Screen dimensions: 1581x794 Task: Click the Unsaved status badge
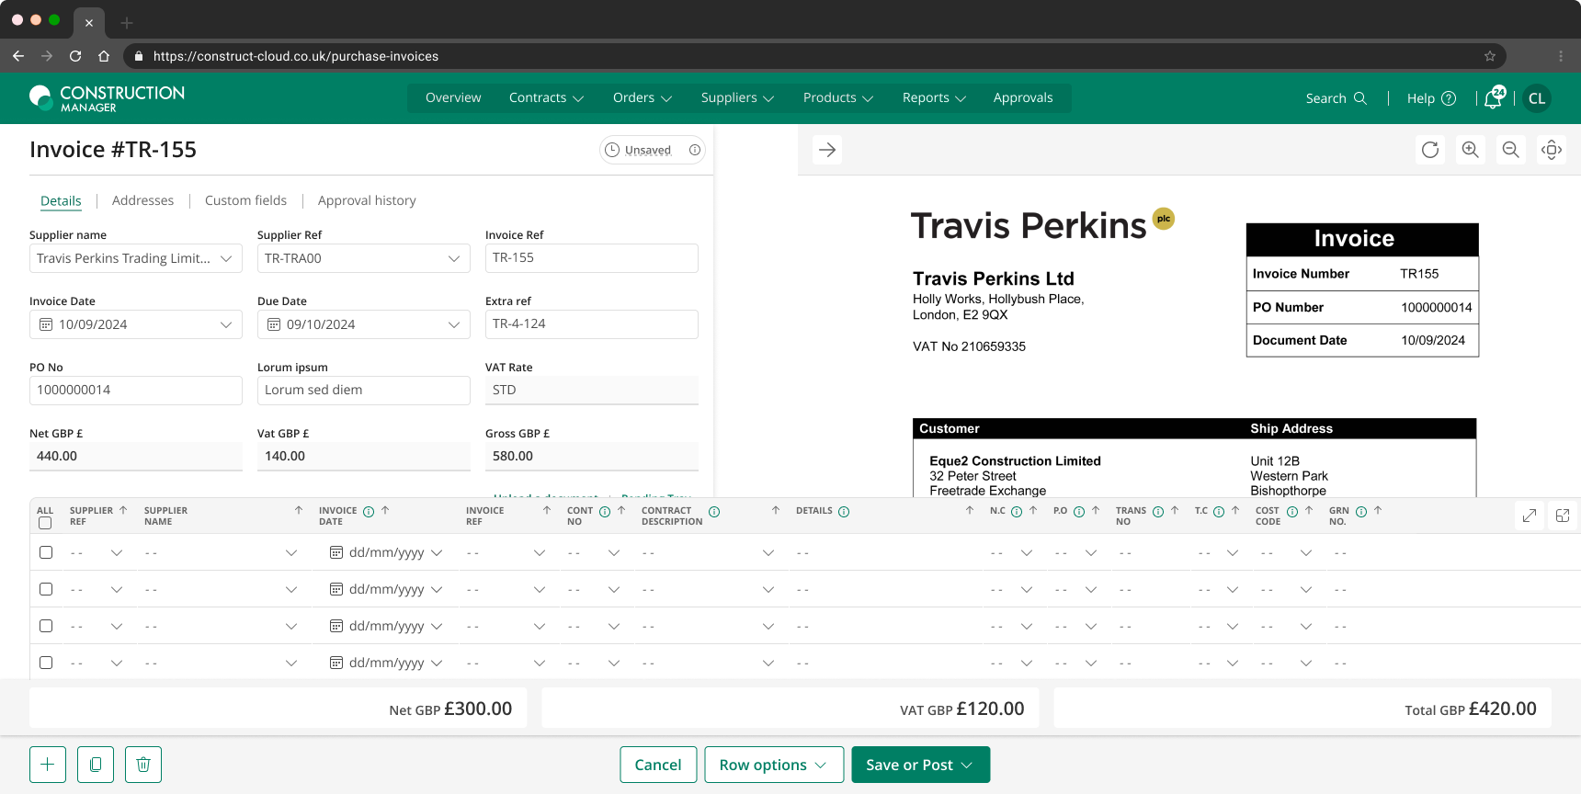point(653,150)
